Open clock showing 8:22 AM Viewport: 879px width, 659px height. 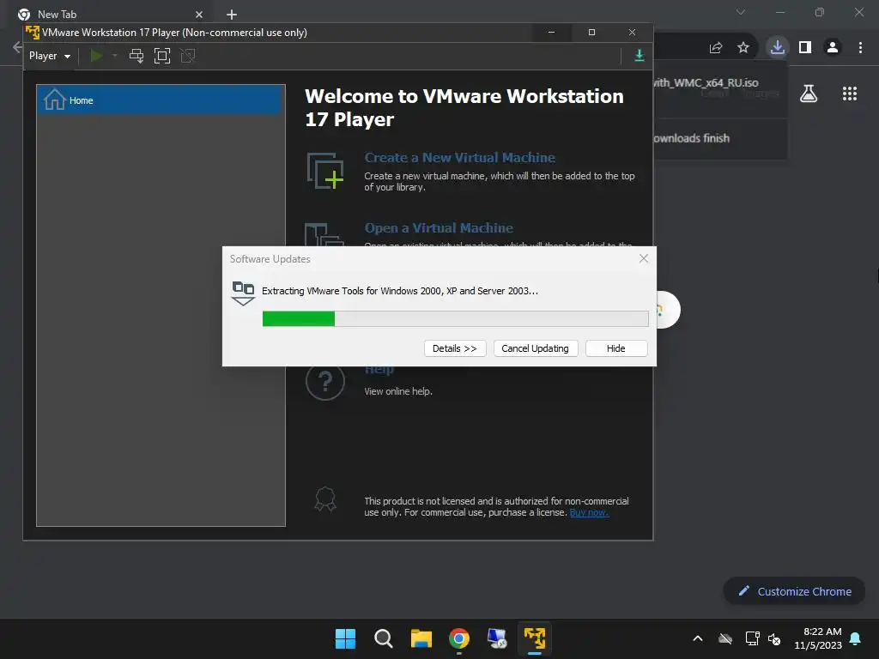click(818, 638)
